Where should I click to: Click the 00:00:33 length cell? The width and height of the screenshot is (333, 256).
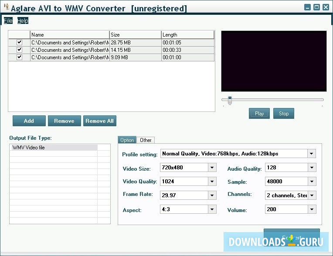coord(188,50)
